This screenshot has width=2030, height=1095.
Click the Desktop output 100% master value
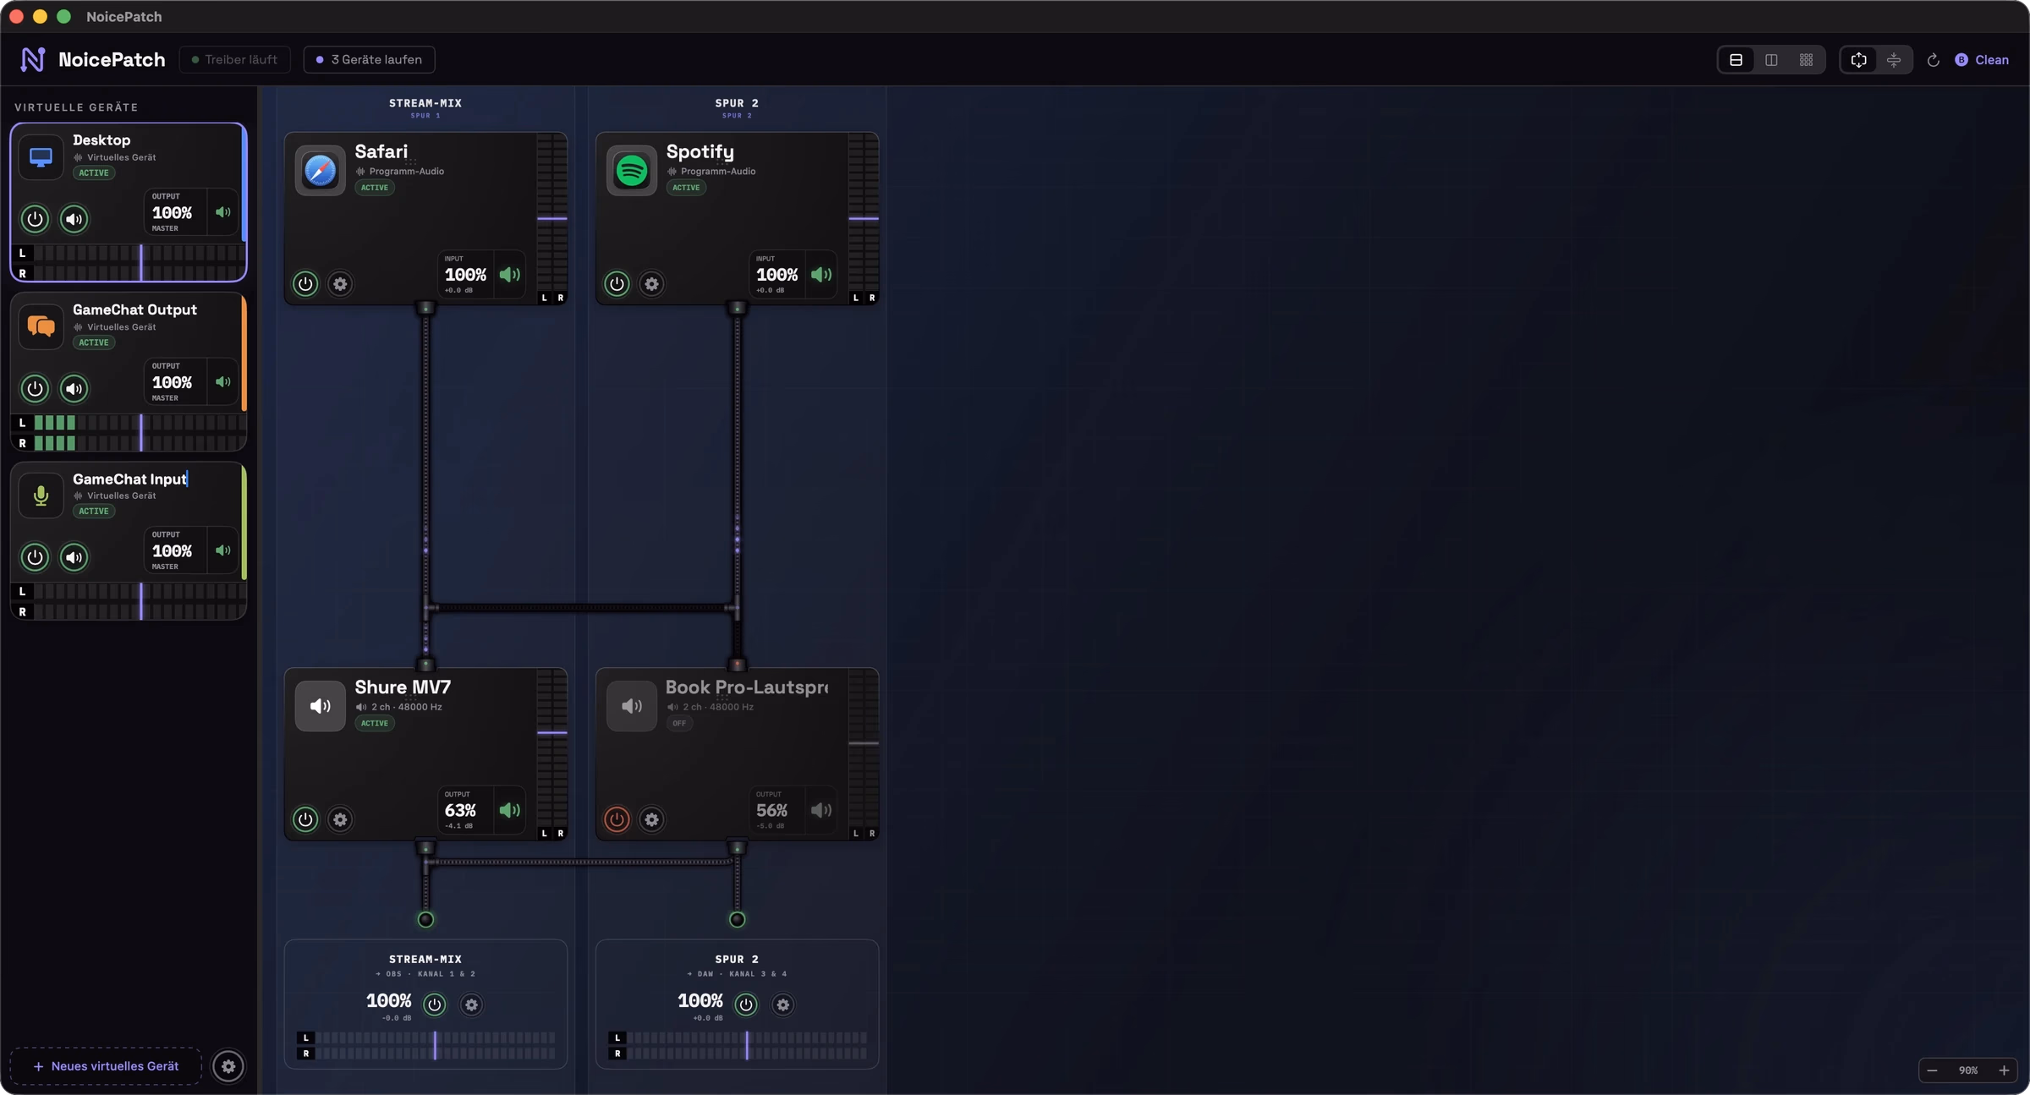click(173, 213)
